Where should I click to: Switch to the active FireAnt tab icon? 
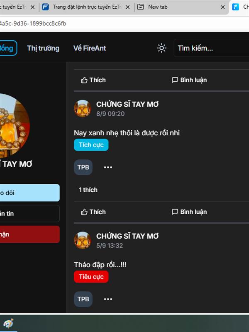coord(235,7)
